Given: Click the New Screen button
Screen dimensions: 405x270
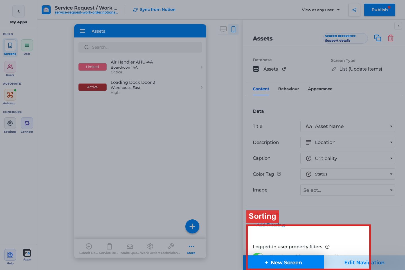Looking at the screenshot, I should [283, 263].
